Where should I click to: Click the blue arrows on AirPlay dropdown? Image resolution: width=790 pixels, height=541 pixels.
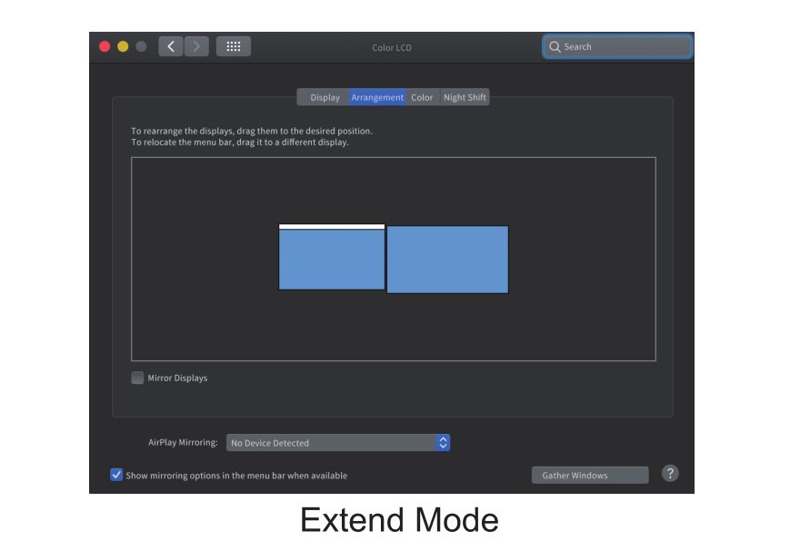pos(443,443)
